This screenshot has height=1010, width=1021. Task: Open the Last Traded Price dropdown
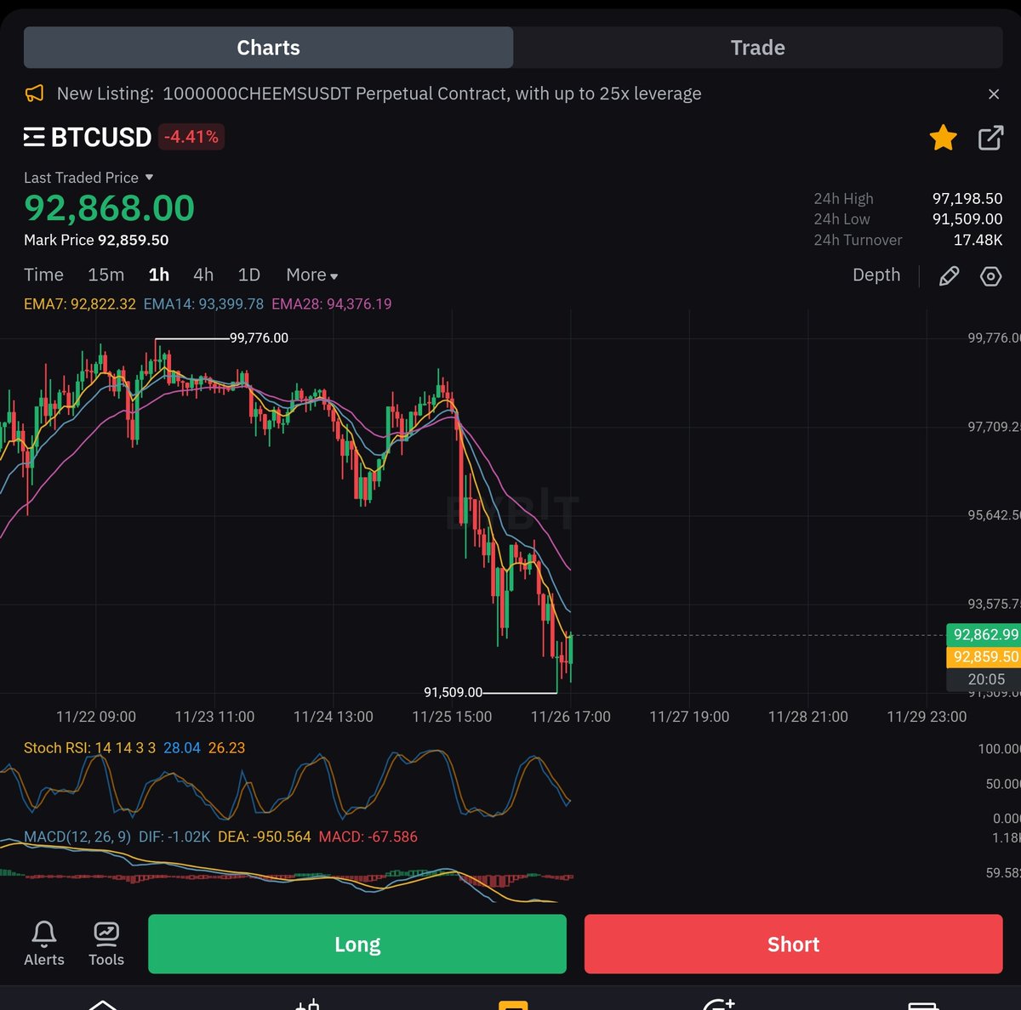click(88, 178)
